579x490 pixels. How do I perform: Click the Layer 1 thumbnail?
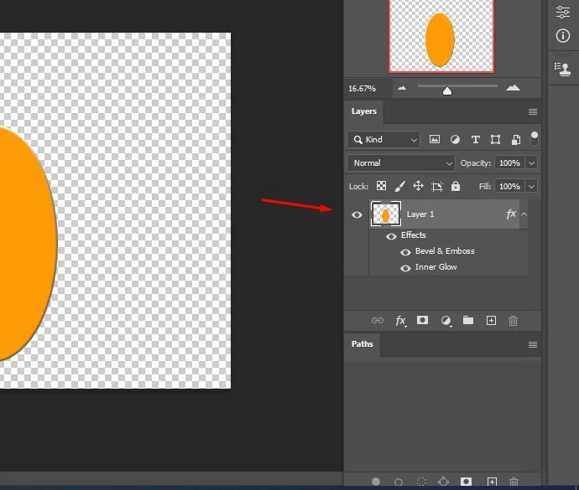(385, 214)
